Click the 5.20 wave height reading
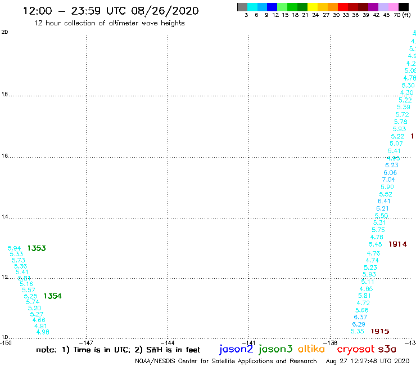This screenshot has height=366, width=416. pyautogui.click(x=34, y=308)
